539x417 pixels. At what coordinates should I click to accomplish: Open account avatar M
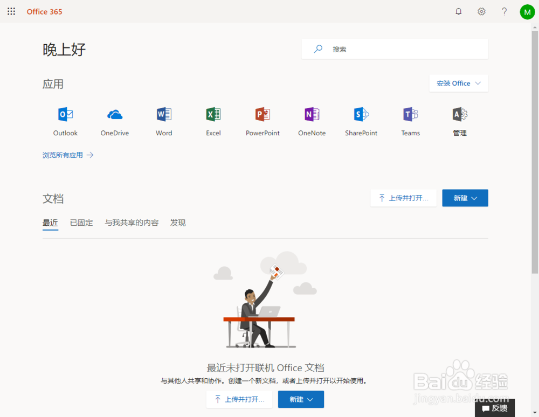[x=527, y=12]
